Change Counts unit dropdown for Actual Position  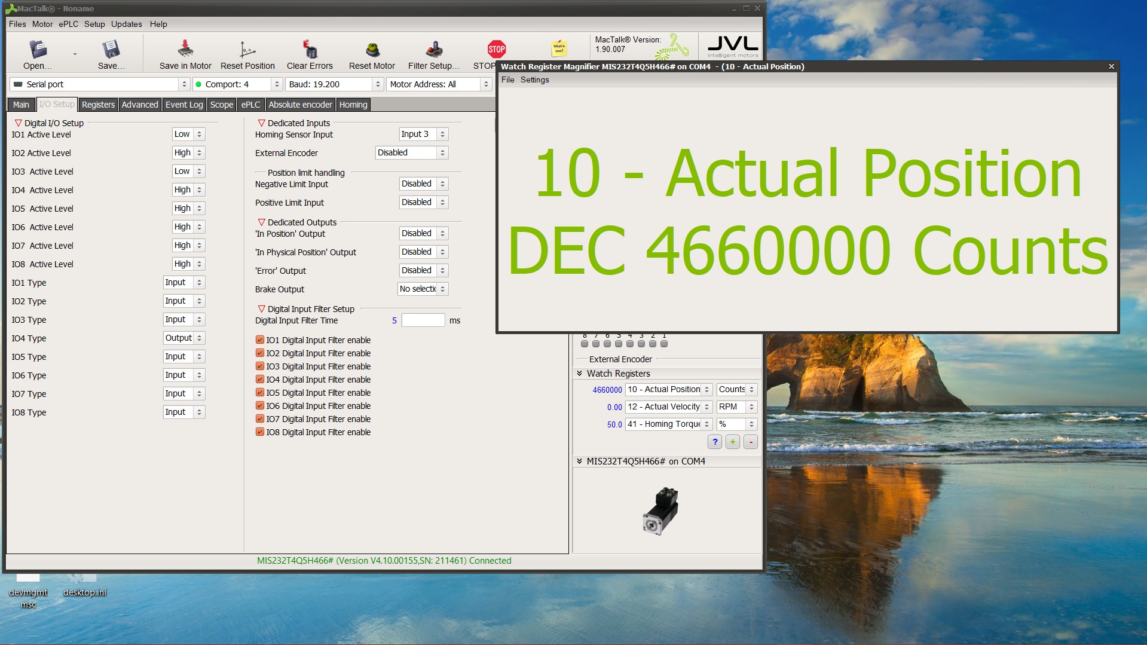(737, 389)
